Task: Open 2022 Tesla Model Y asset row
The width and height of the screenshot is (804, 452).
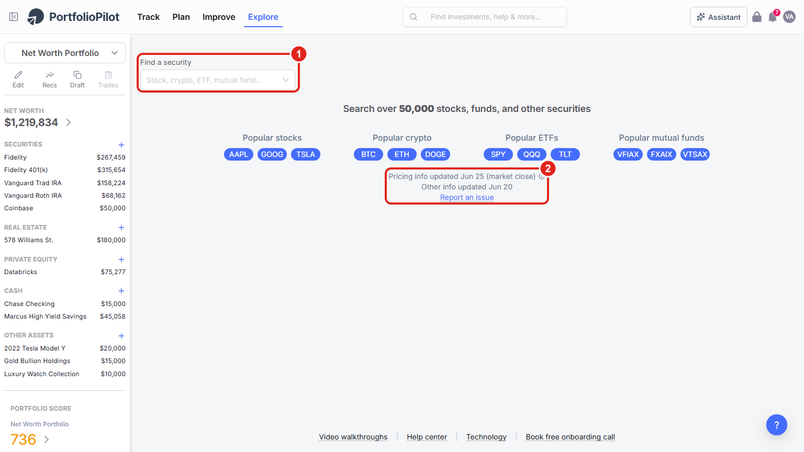Action: (x=65, y=348)
